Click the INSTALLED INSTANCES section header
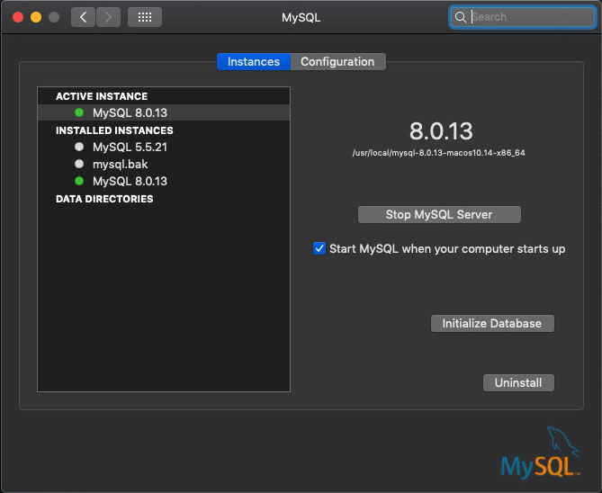This screenshot has width=602, height=493. pyautogui.click(x=114, y=130)
